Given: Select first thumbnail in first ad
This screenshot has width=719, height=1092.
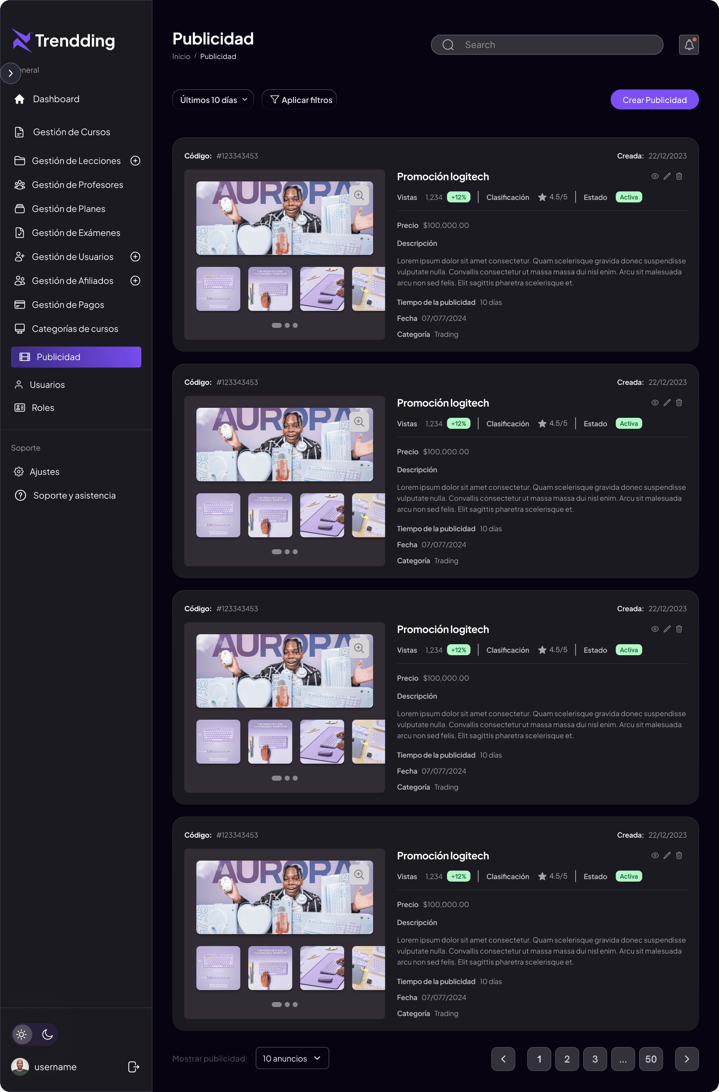Looking at the screenshot, I should tap(218, 289).
